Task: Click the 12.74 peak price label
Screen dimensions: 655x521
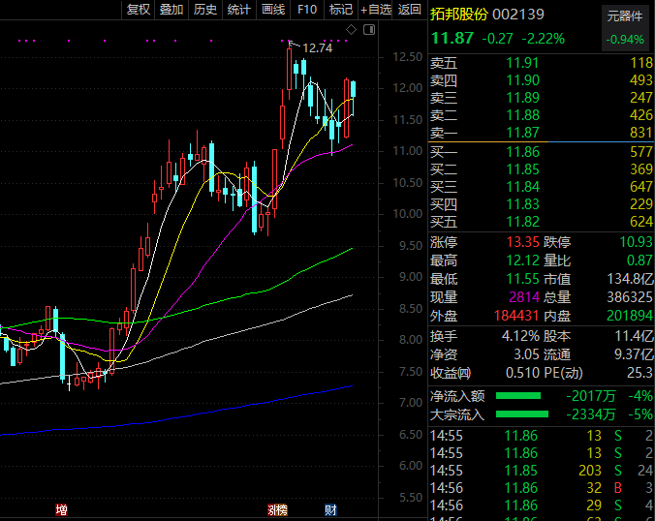Action: click(x=317, y=48)
